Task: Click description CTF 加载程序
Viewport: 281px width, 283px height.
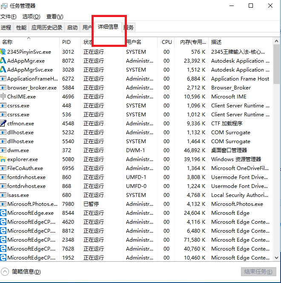Action: tap(227, 124)
